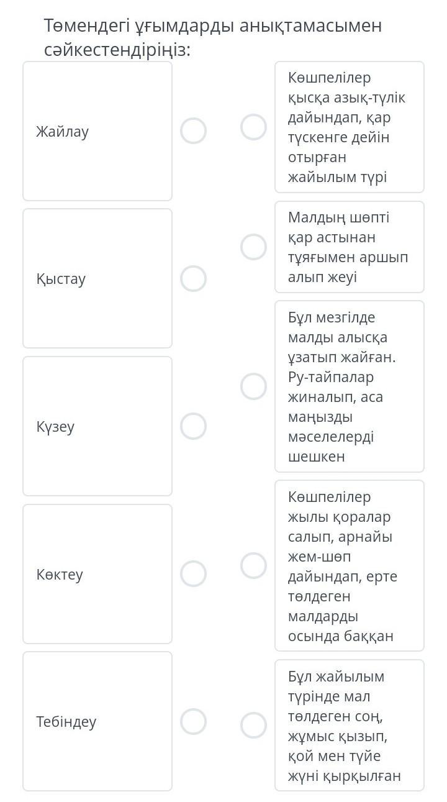Click the definition card mentioning Ру-тайпалар жиналып
Screen dimensions: 447x802
[349, 386]
